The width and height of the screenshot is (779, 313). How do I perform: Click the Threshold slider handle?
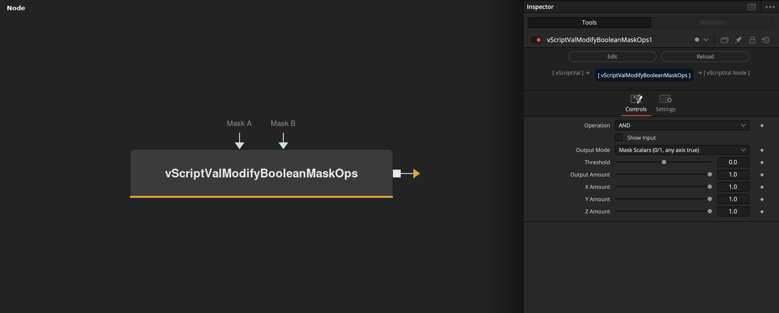664,162
